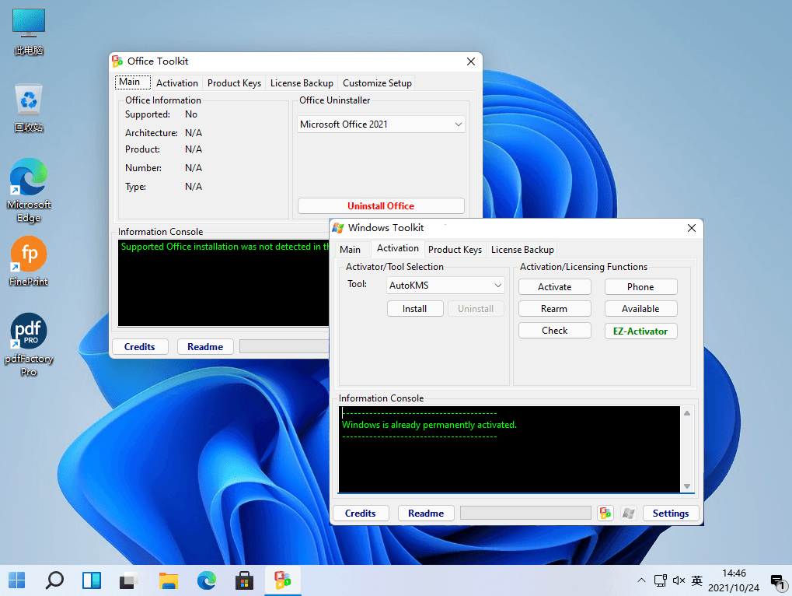Click inside the Windows Toolkit information console
This screenshot has width=792, height=596.
click(509, 449)
